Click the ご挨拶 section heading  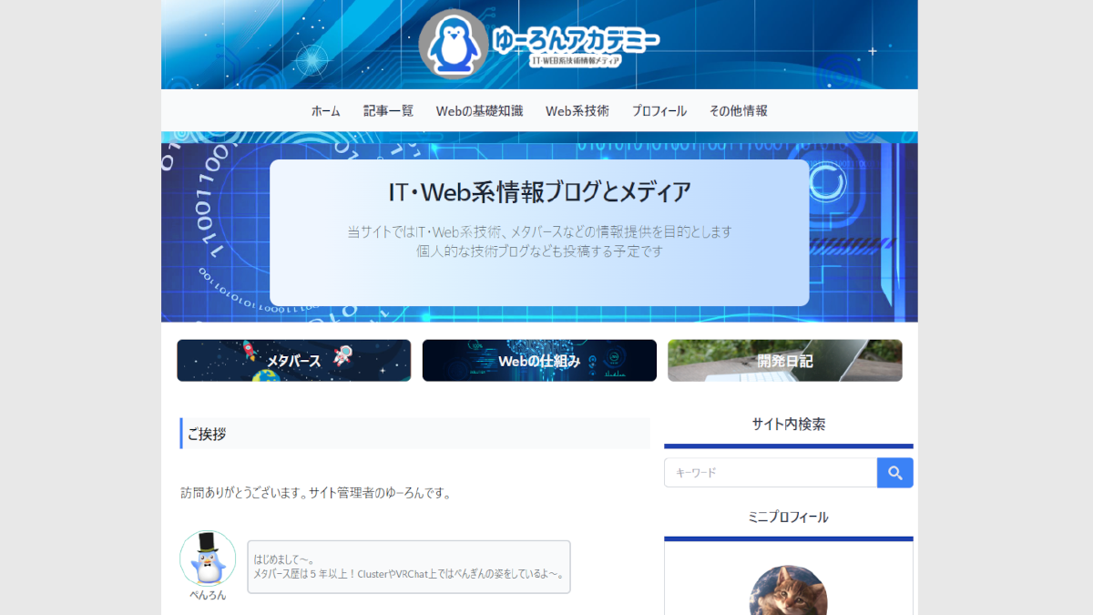[209, 433]
